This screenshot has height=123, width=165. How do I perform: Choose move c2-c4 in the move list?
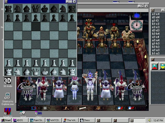(155, 37)
